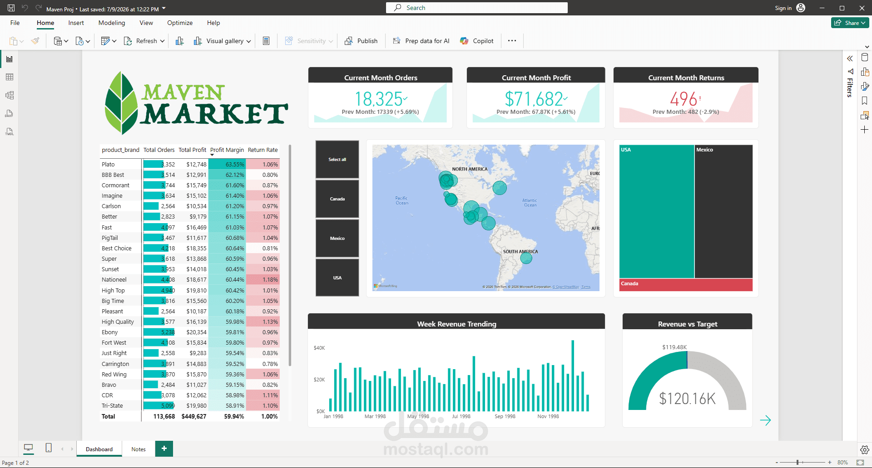The image size is (872, 468).
Task: Click the plus icon in right pane strip
Action: click(x=865, y=130)
